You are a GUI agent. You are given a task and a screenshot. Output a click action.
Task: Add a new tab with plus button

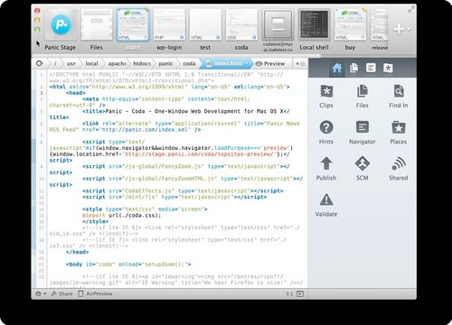point(399,29)
